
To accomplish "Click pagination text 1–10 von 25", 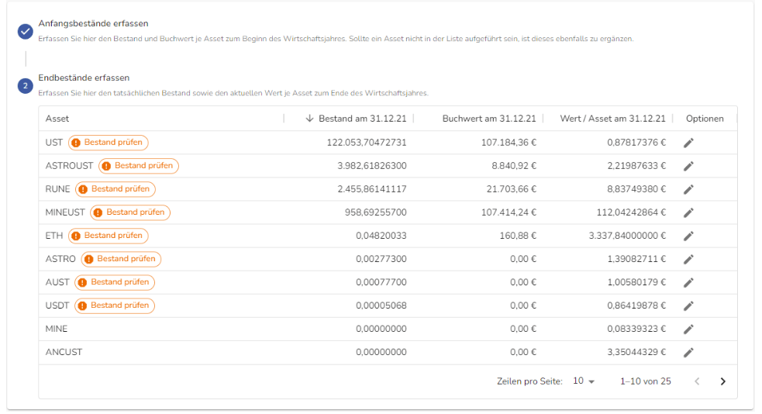I will pos(646,381).
